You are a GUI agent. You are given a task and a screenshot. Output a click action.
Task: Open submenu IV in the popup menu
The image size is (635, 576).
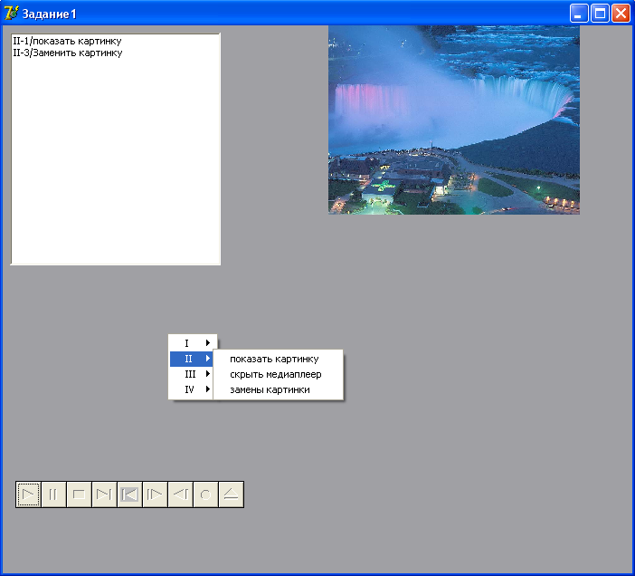(191, 389)
